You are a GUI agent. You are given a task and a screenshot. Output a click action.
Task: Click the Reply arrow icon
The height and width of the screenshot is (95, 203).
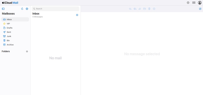[130, 9]
